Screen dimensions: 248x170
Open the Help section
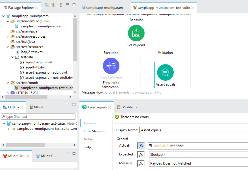pos(87,147)
